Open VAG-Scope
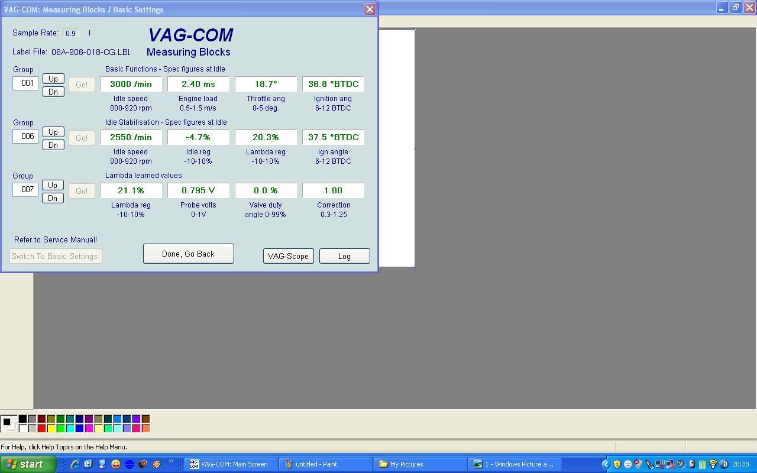This screenshot has width=757, height=473. pyautogui.click(x=289, y=256)
